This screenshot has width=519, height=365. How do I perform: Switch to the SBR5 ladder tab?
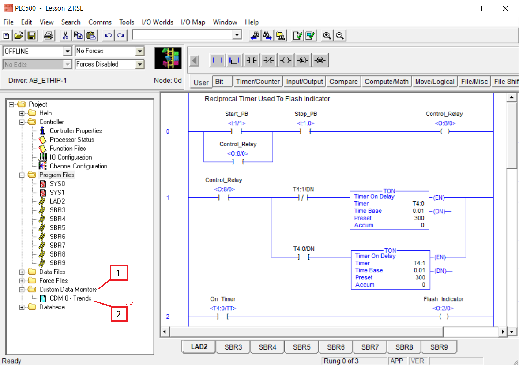(x=301, y=347)
